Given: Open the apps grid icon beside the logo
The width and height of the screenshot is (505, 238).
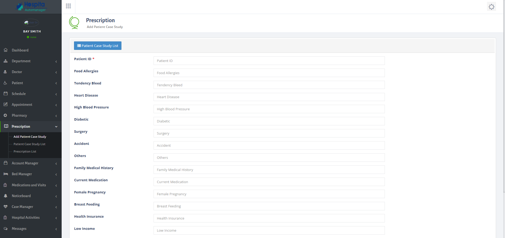Looking at the screenshot, I should pyautogui.click(x=68, y=6).
